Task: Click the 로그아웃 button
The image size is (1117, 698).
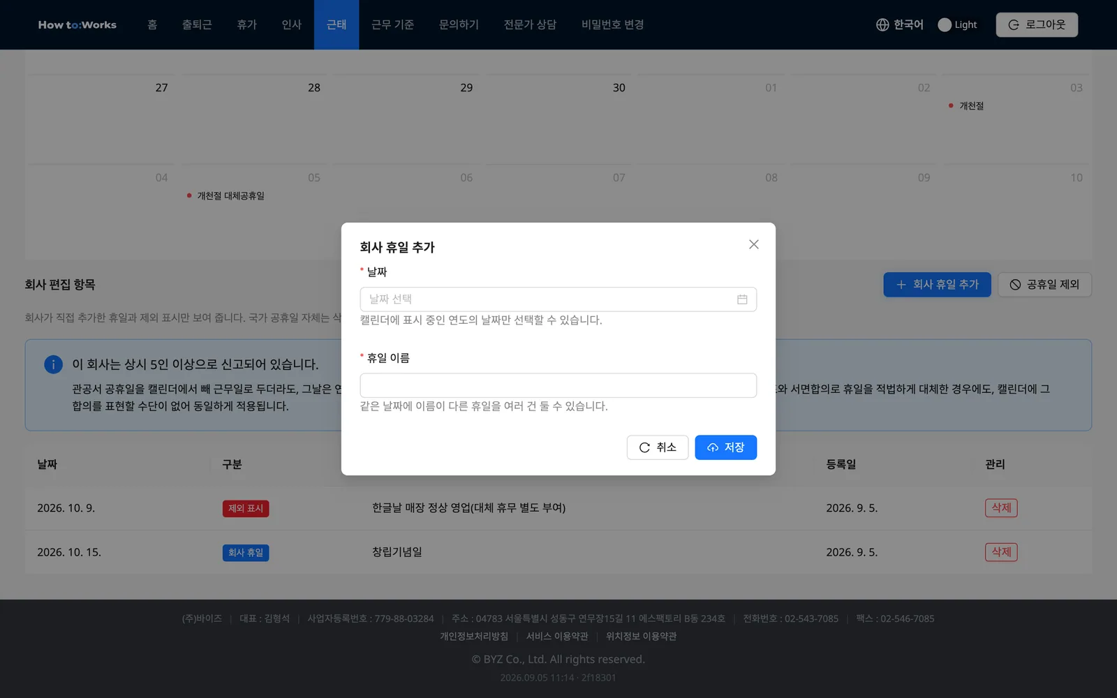Action: coord(1037,24)
